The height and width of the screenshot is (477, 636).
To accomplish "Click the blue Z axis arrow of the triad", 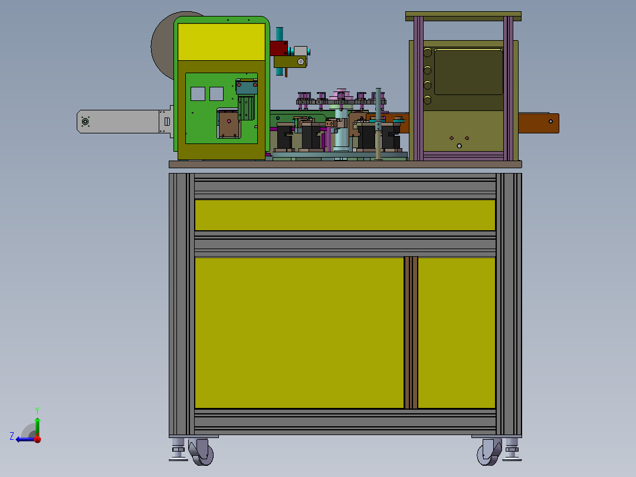I will tap(25, 439).
